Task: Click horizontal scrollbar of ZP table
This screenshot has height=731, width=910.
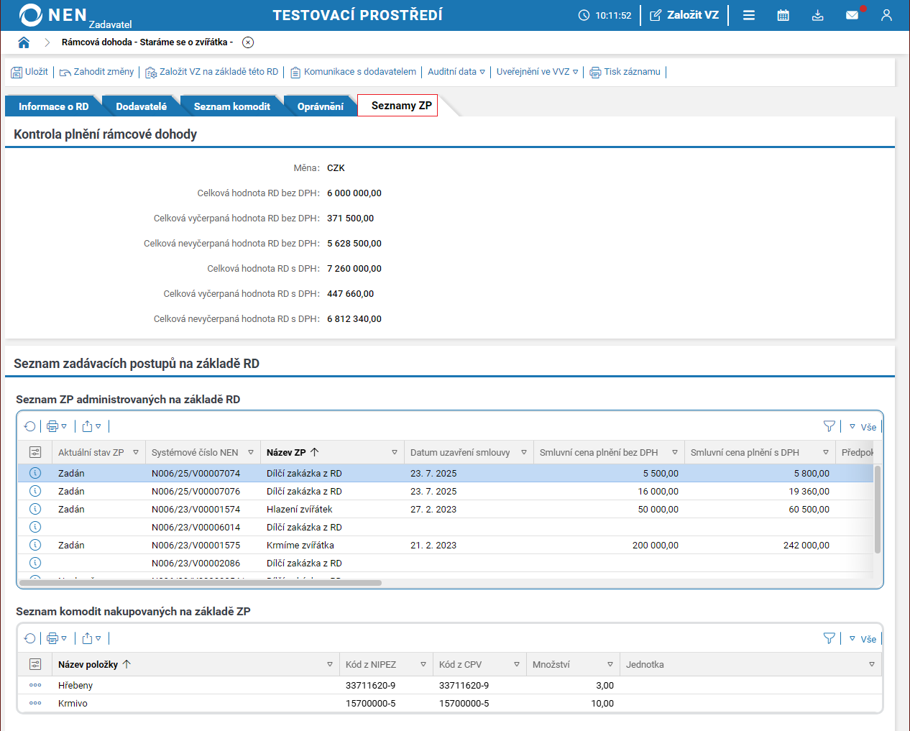Action: [x=201, y=583]
